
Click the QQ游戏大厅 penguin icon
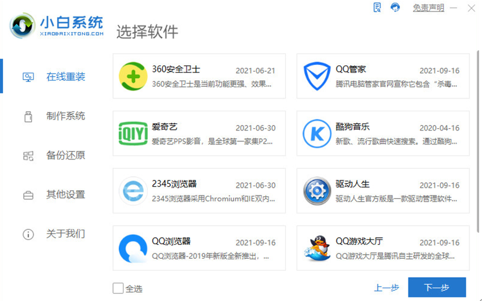(317, 248)
